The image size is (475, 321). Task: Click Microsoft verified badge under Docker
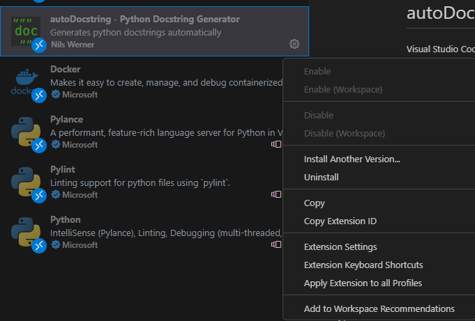click(55, 95)
